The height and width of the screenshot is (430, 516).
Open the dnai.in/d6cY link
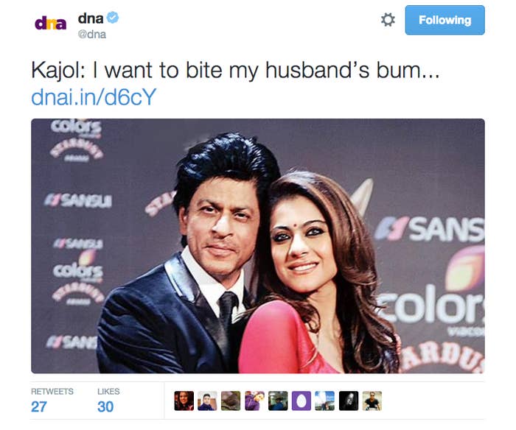point(94,97)
